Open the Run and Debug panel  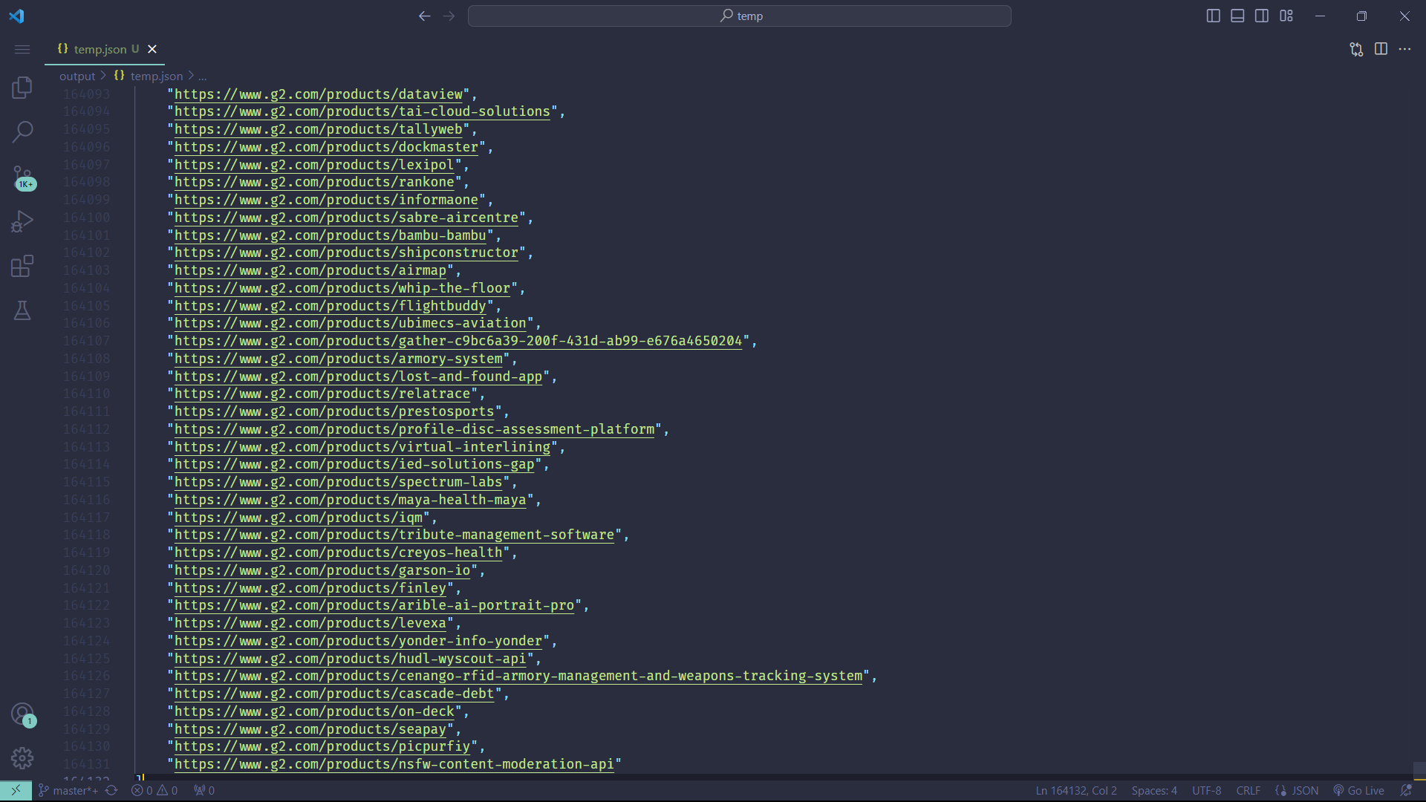click(x=22, y=221)
